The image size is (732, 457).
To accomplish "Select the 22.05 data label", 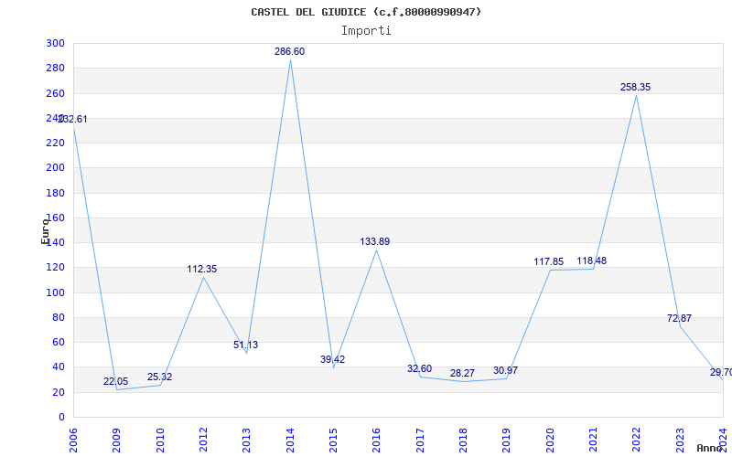I will coord(116,381).
